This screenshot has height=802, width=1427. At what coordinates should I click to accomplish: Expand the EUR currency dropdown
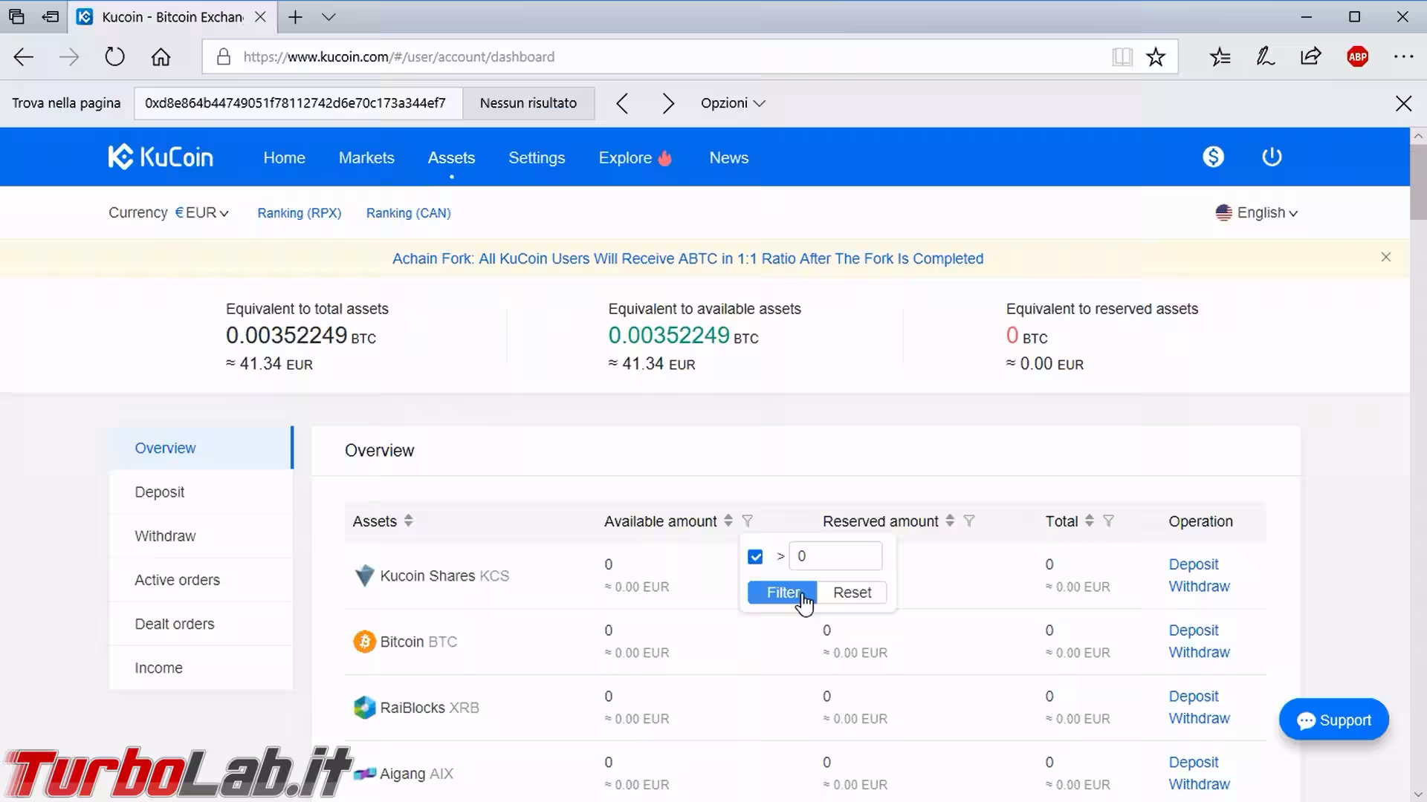pos(202,213)
